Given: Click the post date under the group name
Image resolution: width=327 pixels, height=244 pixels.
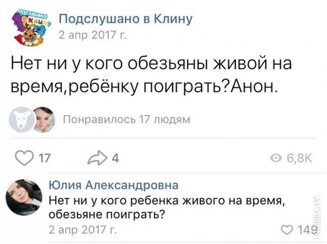Looking at the screenshot, I should click(92, 35).
